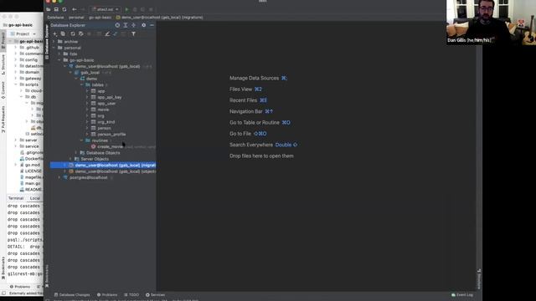Select LICENSE file in left Project tree
The image size is (536, 301).
tap(33, 171)
